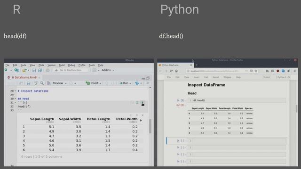Viewport: 301px width, 169px height.
Task: Click the gear options icon beside Preview
Action: [x=71, y=83]
